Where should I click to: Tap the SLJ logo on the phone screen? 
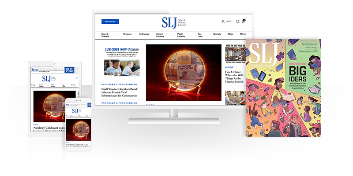point(76,110)
